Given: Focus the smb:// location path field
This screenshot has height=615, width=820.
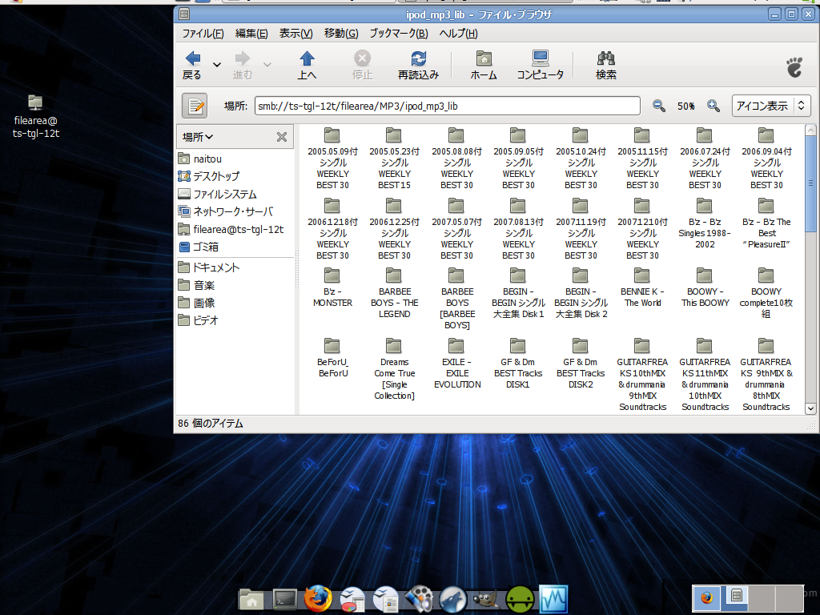Looking at the screenshot, I should tap(447, 106).
